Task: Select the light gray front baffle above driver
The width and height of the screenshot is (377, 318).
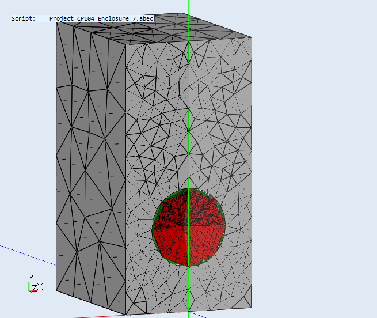Action: click(x=190, y=115)
